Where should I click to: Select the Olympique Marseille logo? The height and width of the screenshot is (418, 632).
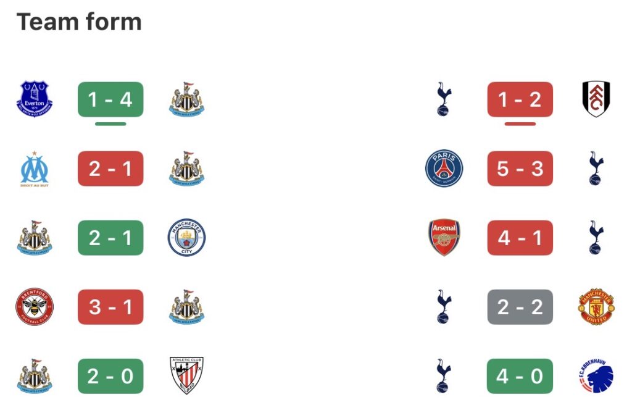(x=35, y=169)
